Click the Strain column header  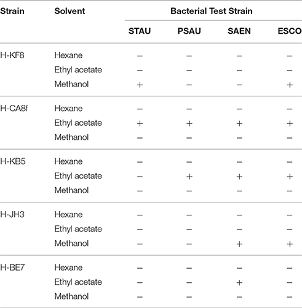(x=12, y=11)
